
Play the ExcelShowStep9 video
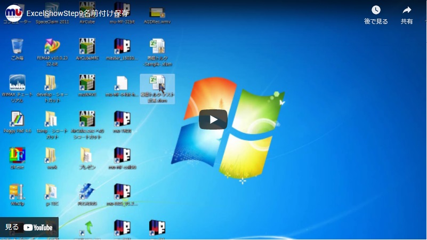(x=213, y=119)
